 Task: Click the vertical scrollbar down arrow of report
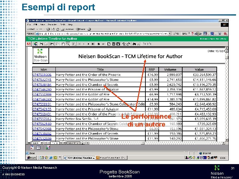227,140
